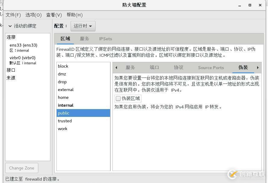Minimize the 防火墙配置 window

click(240, 5)
